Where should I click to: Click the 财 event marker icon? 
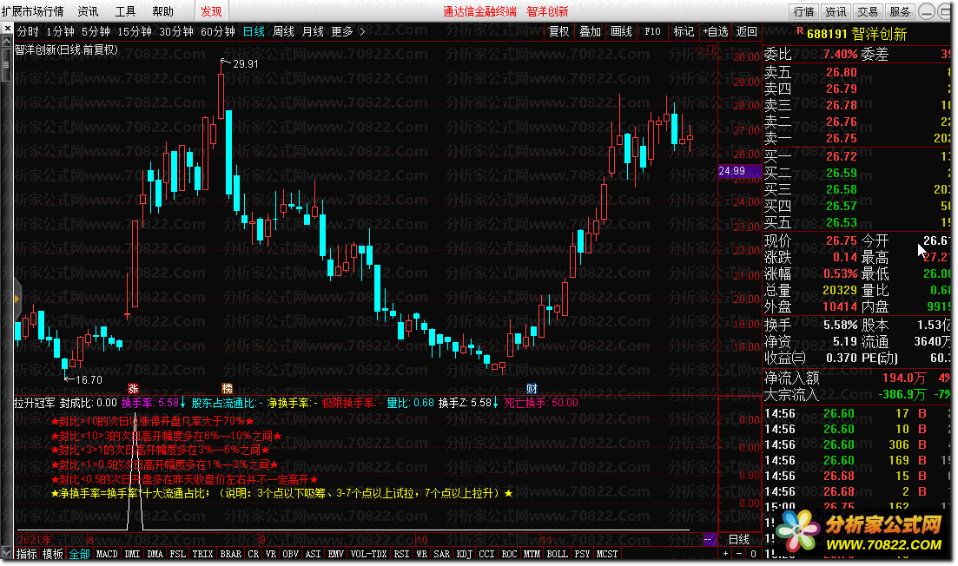click(532, 388)
